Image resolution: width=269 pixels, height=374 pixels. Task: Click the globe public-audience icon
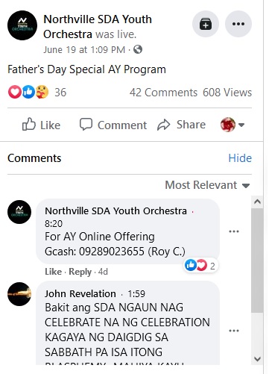(x=138, y=49)
